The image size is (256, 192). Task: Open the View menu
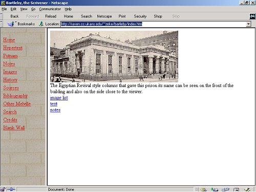click(x=24, y=9)
